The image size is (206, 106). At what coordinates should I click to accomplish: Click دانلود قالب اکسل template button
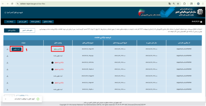tap(27, 30)
